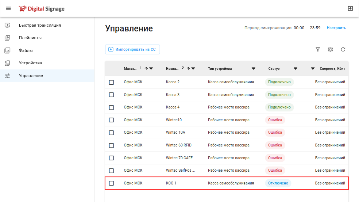Click Импортировать из СС button

coord(132,49)
